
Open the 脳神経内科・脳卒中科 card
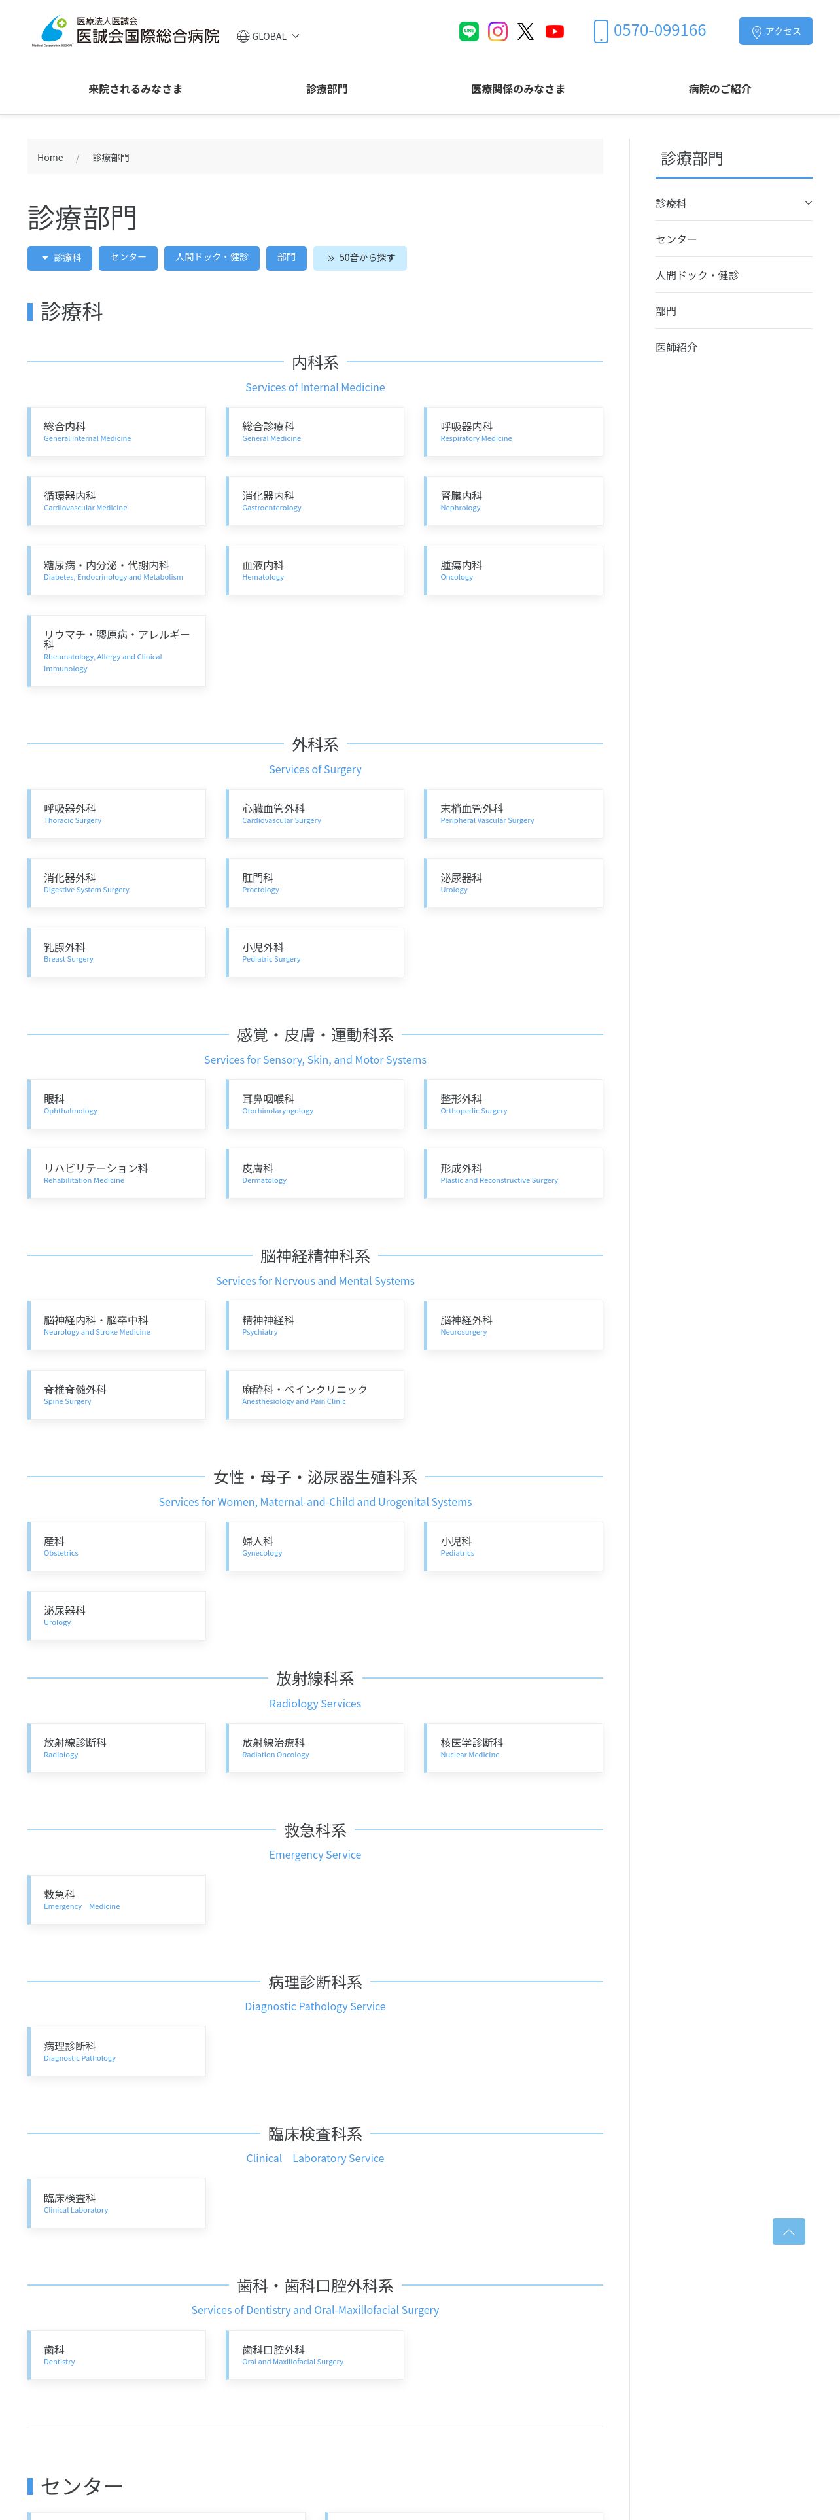(x=117, y=1325)
